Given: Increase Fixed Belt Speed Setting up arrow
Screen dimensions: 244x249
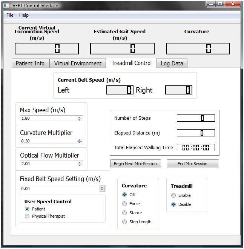Looking at the screenshot, I should [102, 187].
